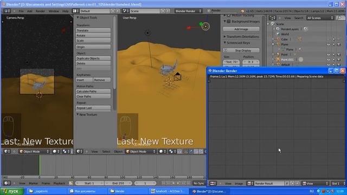Toggle selectability cursor for Point in Outliner
Viewport: 347px width, 195px height.
[334, 54]
